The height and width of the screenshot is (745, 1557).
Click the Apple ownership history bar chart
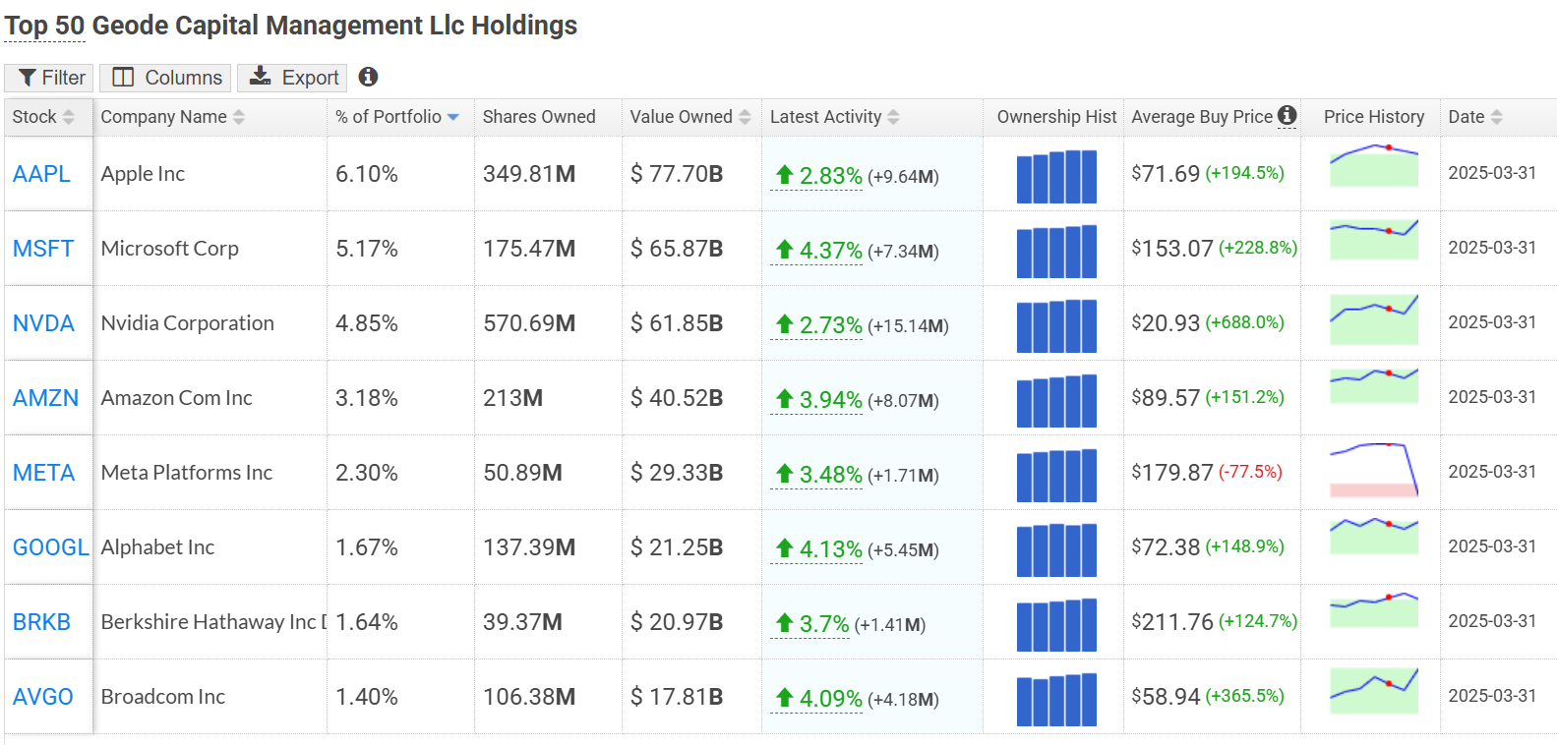(1056, 177)
